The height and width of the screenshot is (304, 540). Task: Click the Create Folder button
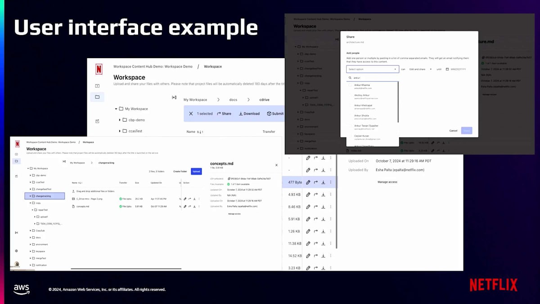click(x=180, y=172)
